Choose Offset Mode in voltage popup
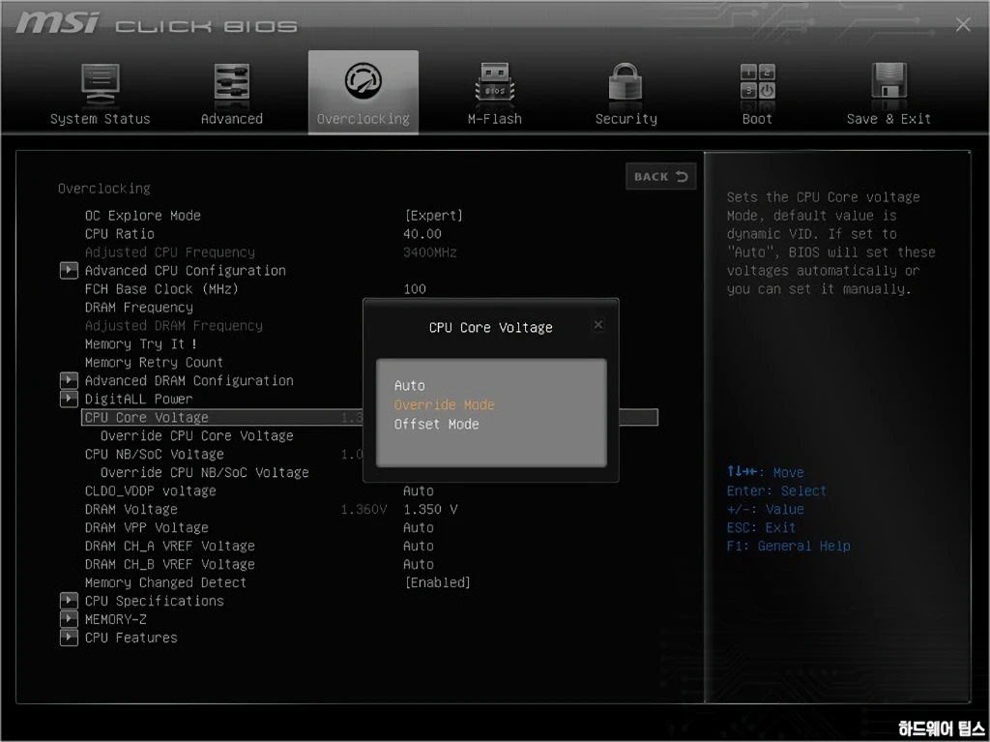The height and width of the screenshot is (742, 990). pos(436,425)
